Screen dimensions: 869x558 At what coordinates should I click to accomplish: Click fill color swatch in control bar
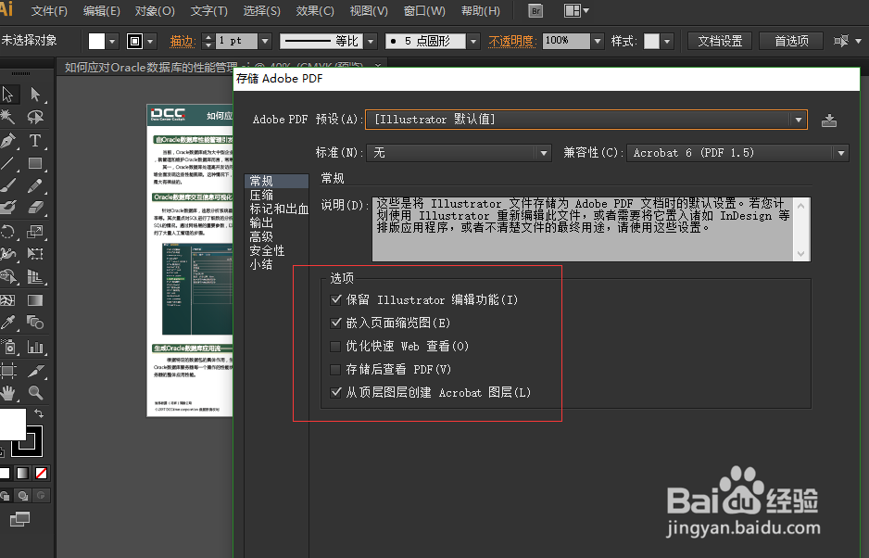pos(96,41)
